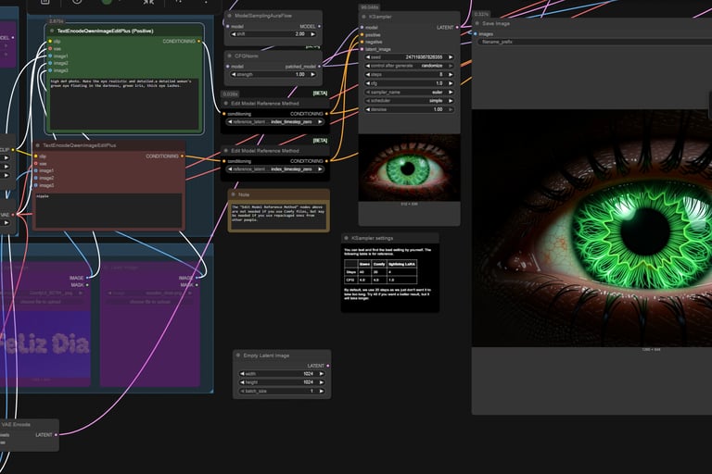Click the ModelSamplingAuraFlow shift value 2.00

click(299, 34)
